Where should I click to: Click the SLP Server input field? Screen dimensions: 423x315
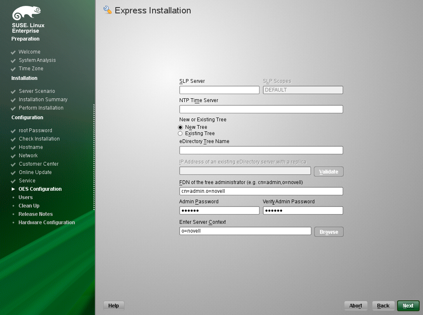(x=219, y=90)
